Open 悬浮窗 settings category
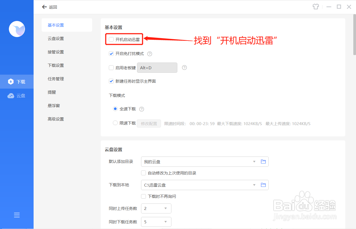The height and width of the screenshot is (229, 356). [x=54, y=106]
